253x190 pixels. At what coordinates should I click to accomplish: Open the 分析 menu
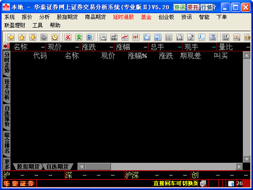tap(44, 17)
